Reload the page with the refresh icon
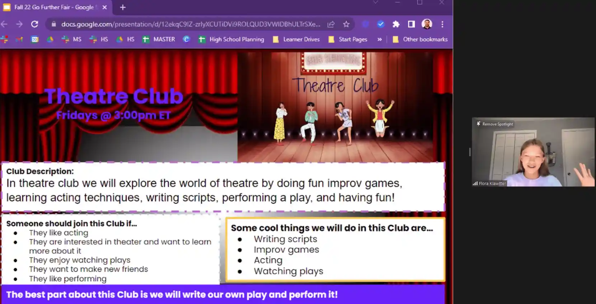Image resolution: width=596 pixels, height=304 pixels. pyautogui.click(x=34, y=24)
